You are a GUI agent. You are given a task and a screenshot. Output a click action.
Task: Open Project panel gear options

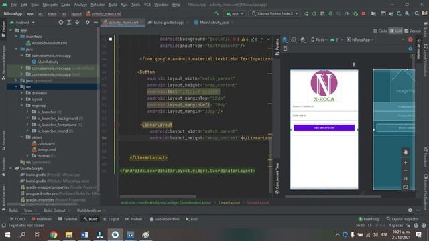[88, 22]
